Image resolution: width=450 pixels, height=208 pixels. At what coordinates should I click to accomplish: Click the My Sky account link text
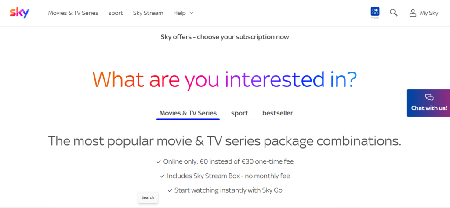tap(429, 13)
